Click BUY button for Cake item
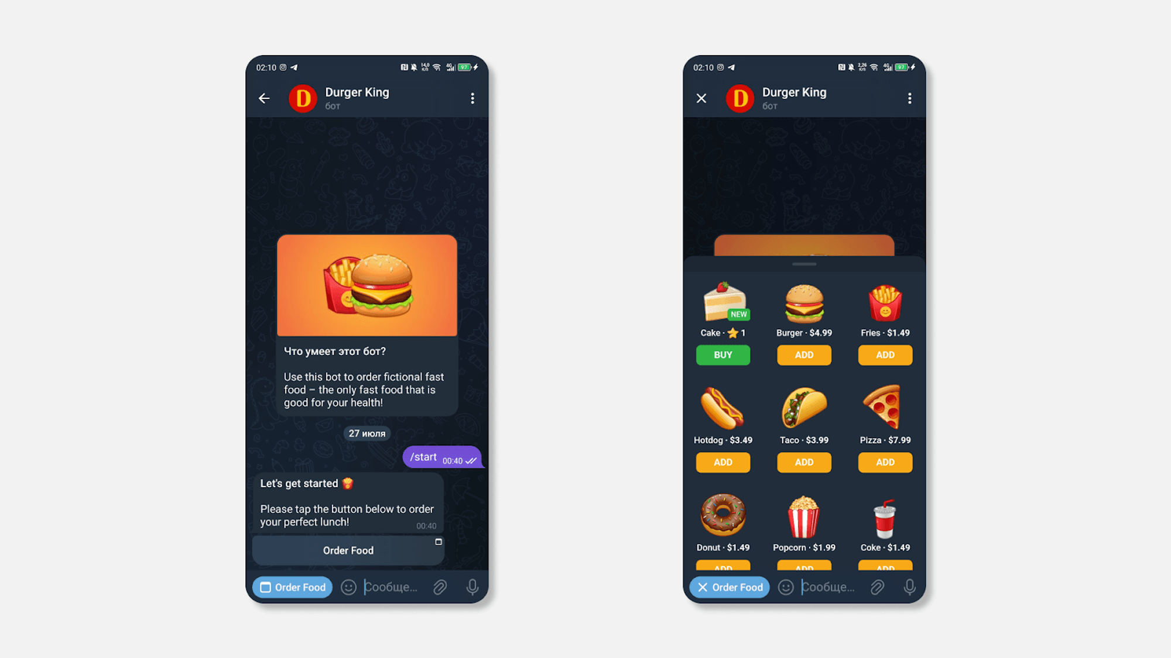Image resolution: width=1171 pixels, height=658 pixels. [723, 354]
